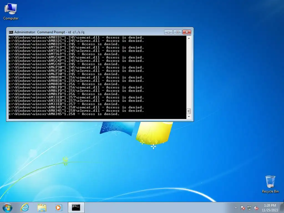Click line 'AM032C~1.245\comcat.dll - Access is denied'
Viewport: 284px width, 213px height.
[x=76, y=37]
